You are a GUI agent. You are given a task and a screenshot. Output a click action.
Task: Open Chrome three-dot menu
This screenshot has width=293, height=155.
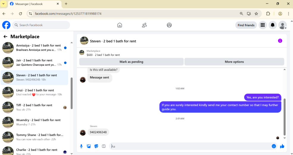point(289,14)
